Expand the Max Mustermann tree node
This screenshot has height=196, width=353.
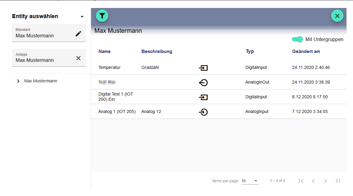point(18,81)
